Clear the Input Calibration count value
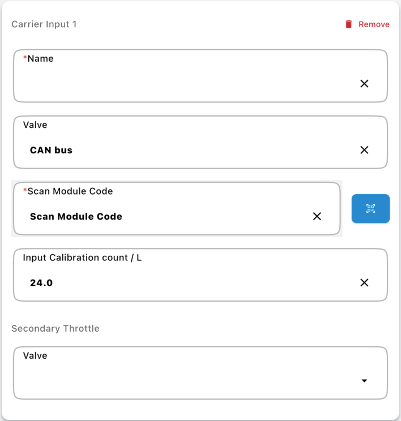 pyautogui.click(x=364, y=282)
